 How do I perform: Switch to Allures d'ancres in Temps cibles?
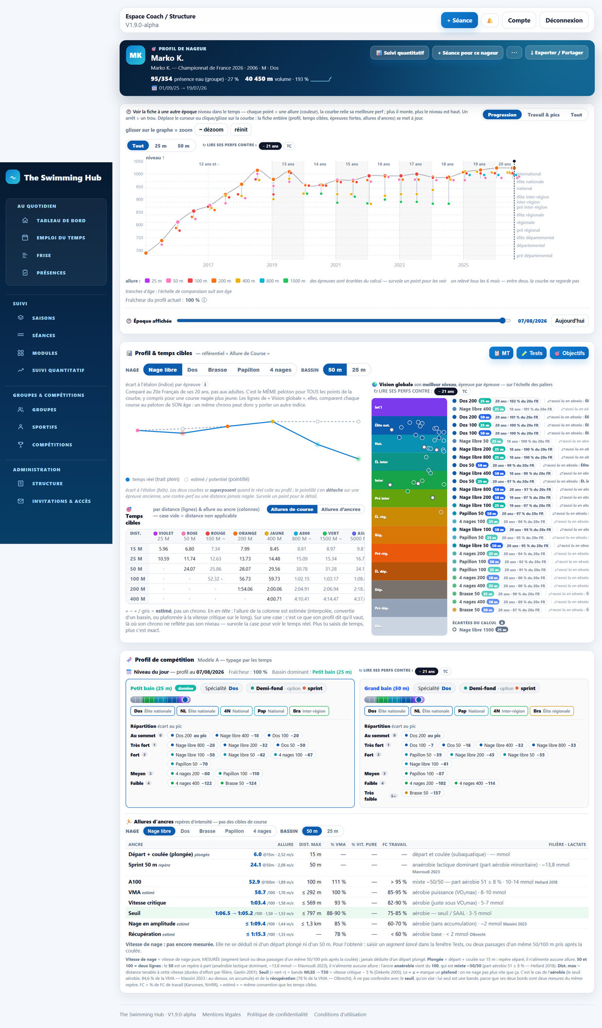tap(341, 509)
